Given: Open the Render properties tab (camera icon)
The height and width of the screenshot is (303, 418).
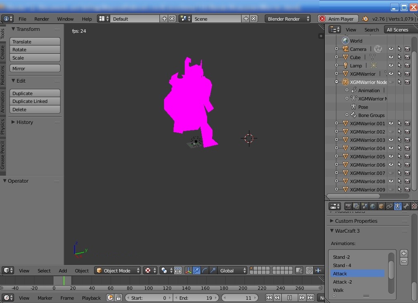Looking at the screenshot, I should 348,206.
